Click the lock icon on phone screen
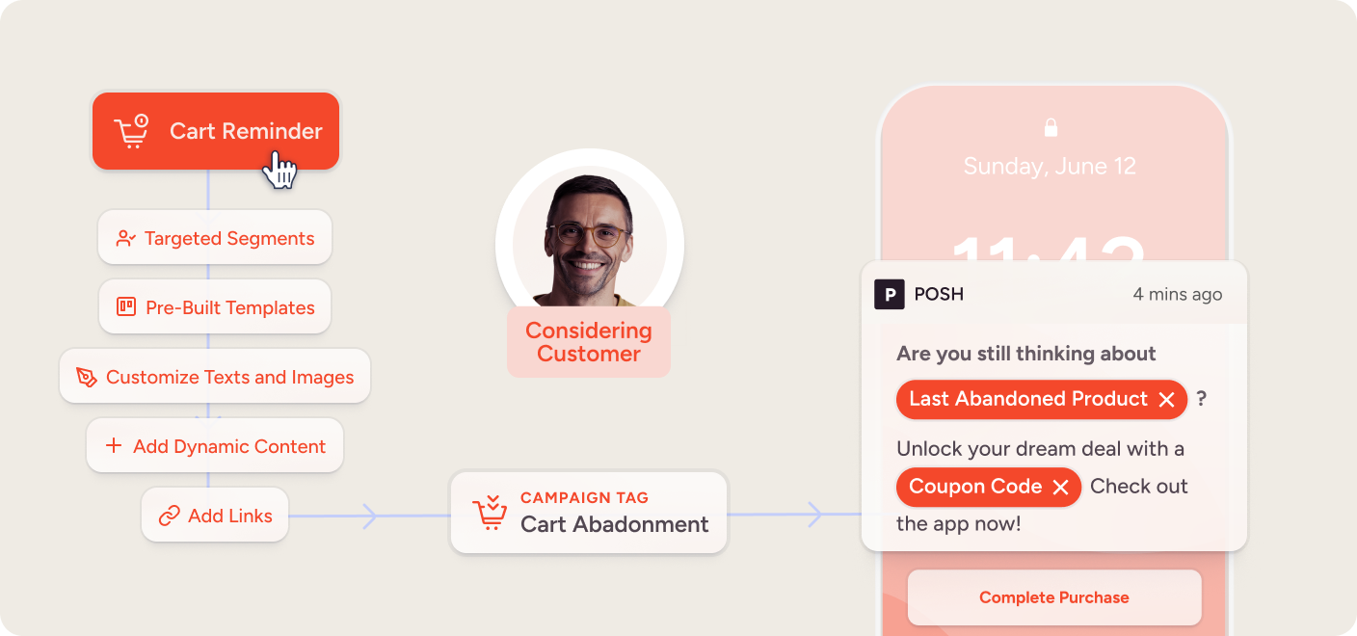The width and height of the screenshot is (1357, 636). pos(1051,127)
